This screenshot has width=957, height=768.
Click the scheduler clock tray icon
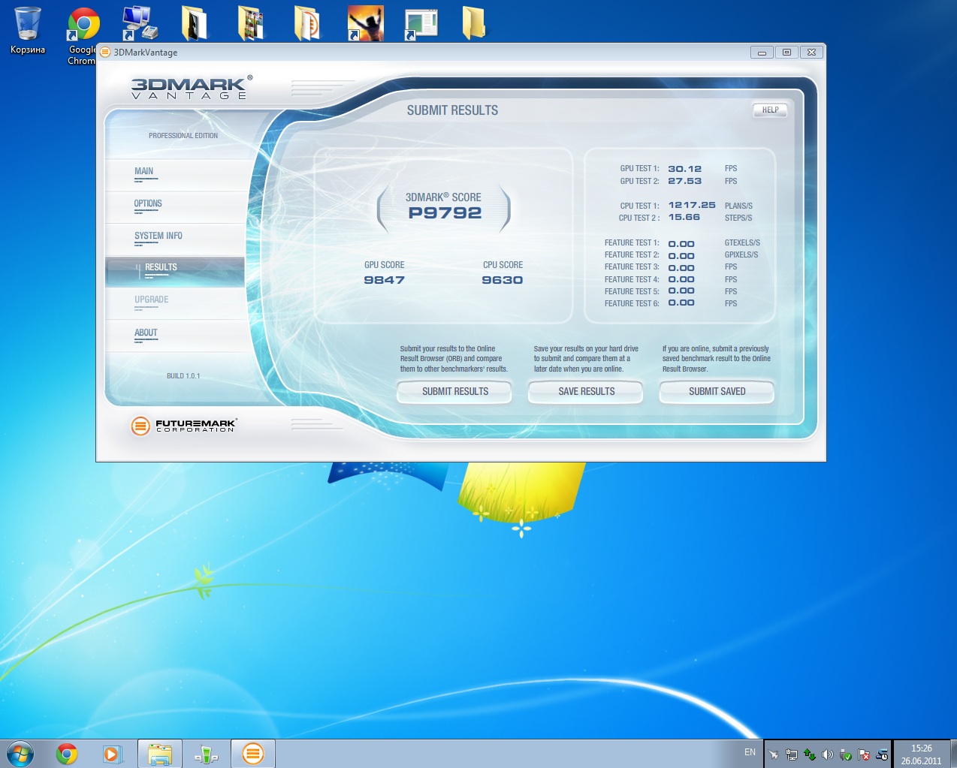[x=882, y=754]
